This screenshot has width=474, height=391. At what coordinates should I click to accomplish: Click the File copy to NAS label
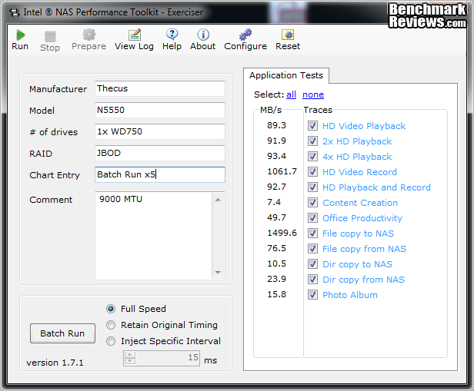(x=359, y=234)
